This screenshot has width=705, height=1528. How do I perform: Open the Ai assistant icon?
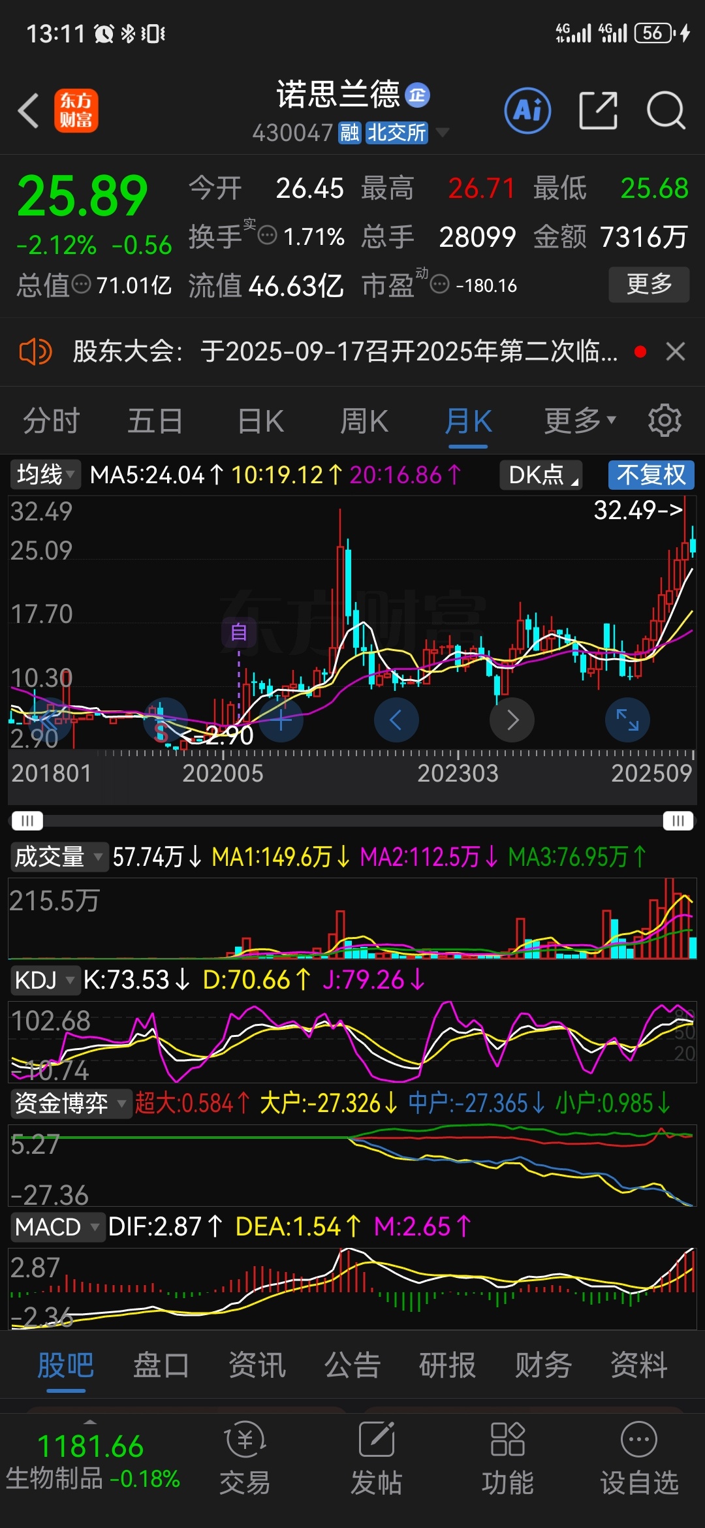[527, 110]
